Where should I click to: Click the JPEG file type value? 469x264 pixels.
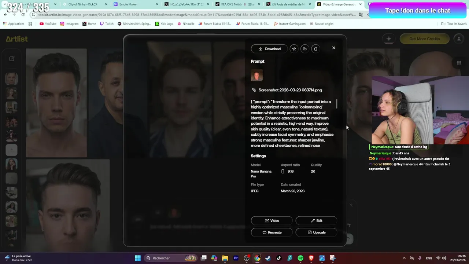point(255,191)
